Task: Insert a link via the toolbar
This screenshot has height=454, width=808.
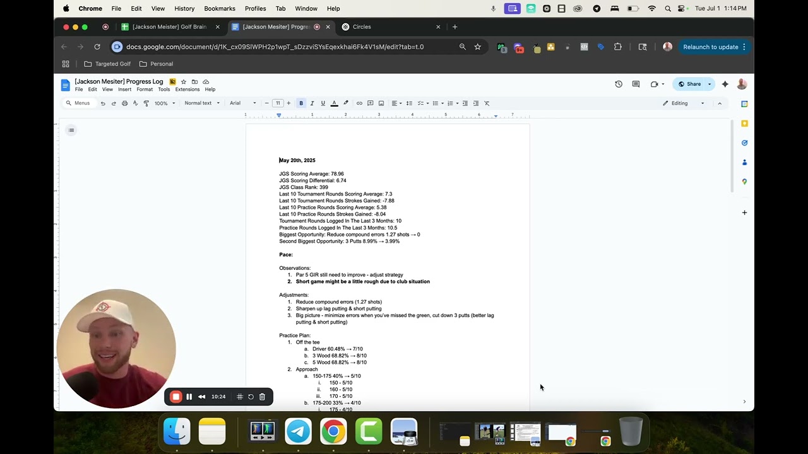Action: [x=359, y=103]
